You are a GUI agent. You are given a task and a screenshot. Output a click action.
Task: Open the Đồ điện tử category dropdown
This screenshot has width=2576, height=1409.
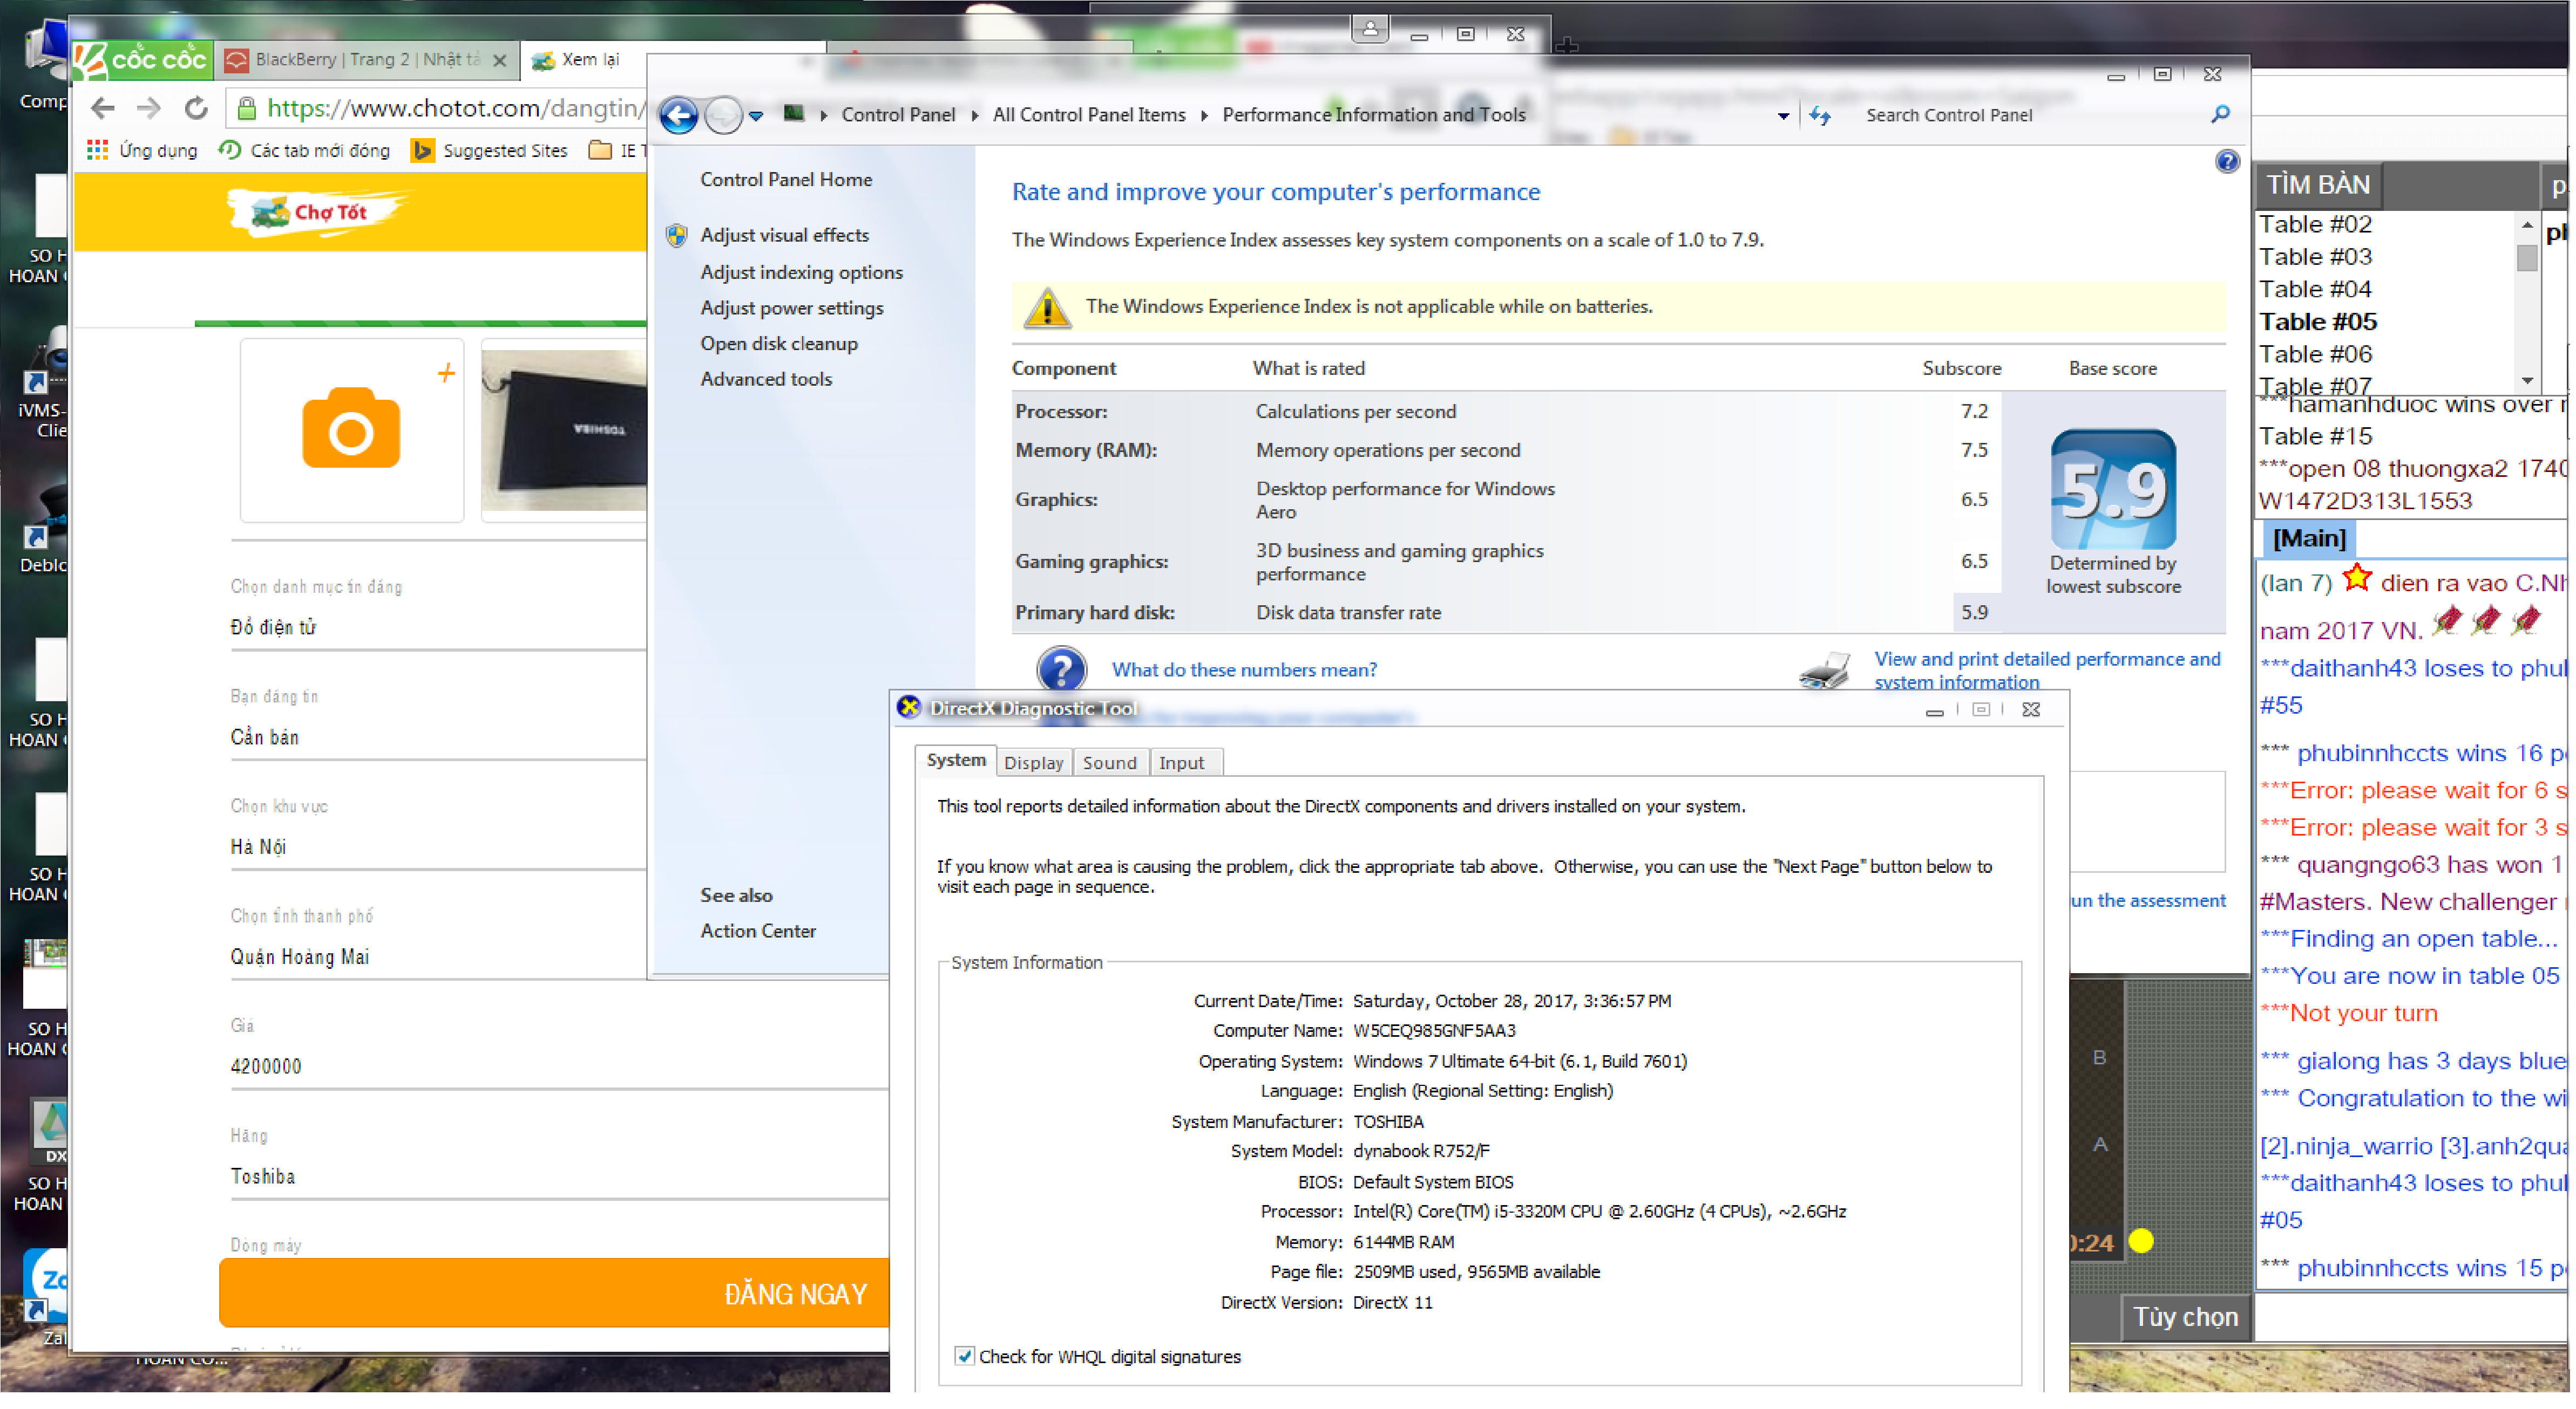click(x=438, y=627)
